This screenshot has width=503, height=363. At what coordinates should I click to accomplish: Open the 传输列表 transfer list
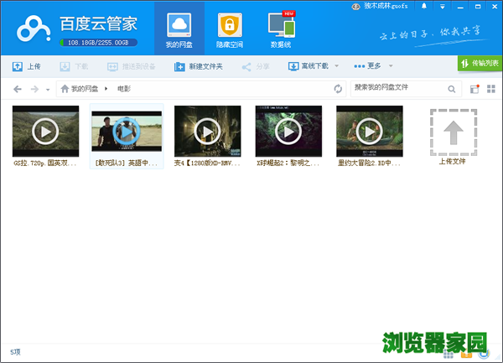pos(480,63)
